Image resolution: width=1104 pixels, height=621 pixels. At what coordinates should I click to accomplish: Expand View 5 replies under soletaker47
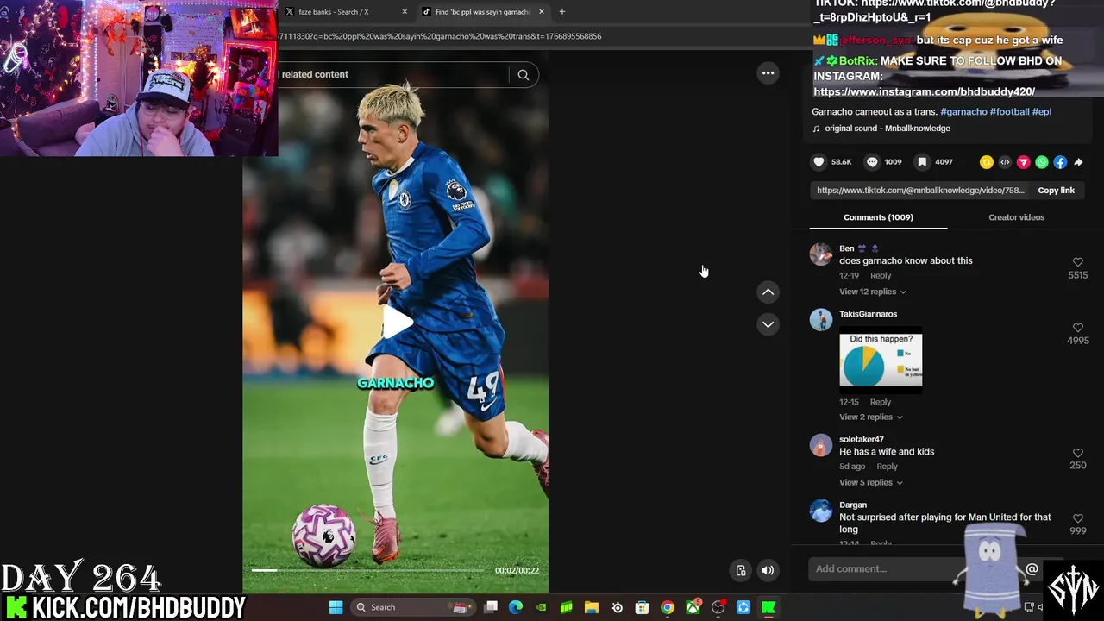[x=870, y=482]
